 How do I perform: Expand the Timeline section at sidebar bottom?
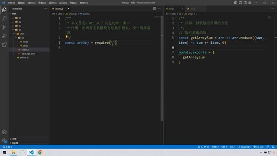pyautogui.click(x=29, y=143)
